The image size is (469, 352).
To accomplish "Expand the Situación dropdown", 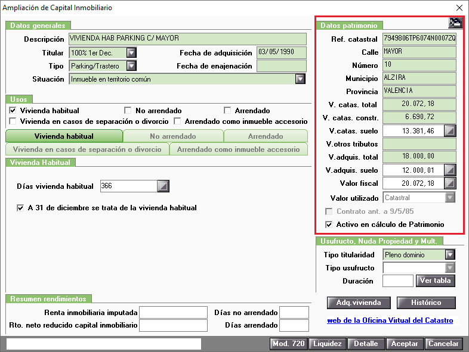I will point(300,79).
